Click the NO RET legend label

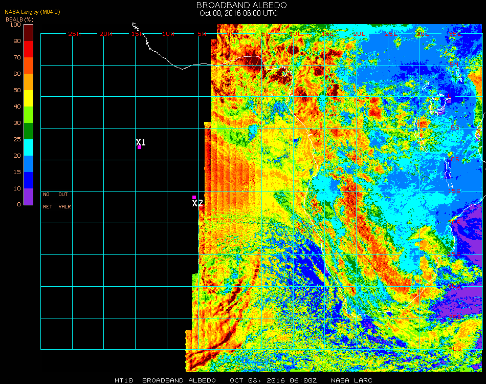tap(47, 201)
